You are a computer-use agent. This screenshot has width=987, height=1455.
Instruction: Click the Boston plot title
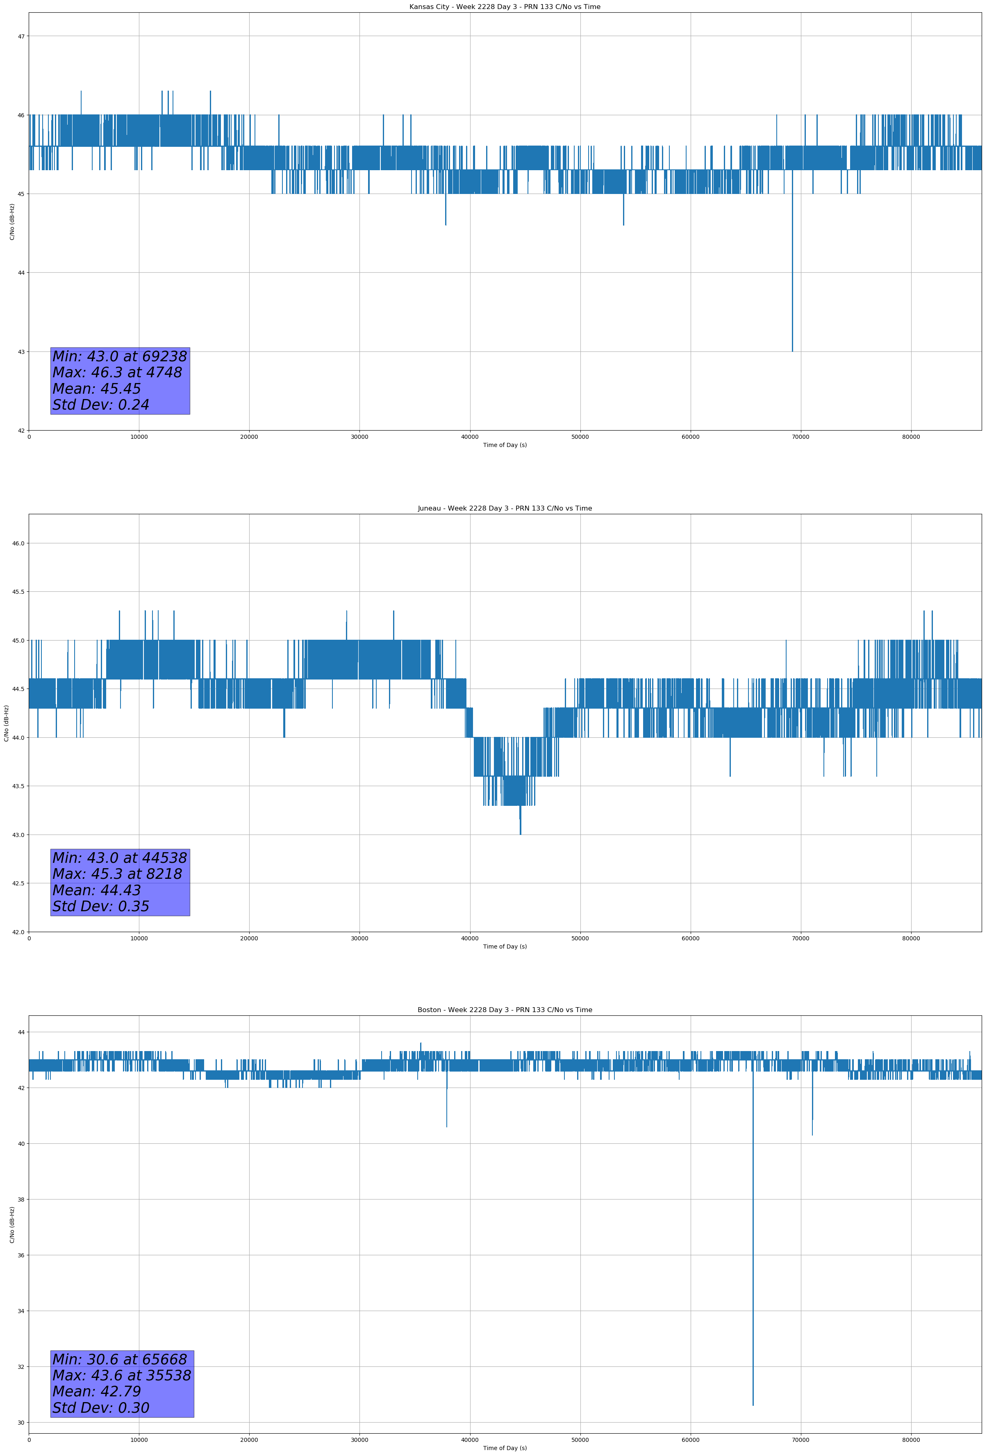tap(505, 1010)
